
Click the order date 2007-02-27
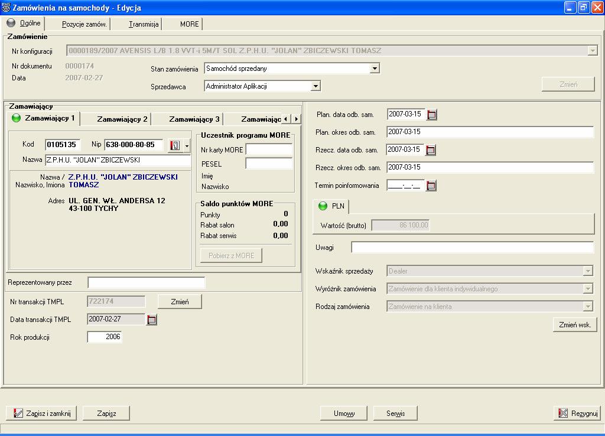[x=84, y=78]
